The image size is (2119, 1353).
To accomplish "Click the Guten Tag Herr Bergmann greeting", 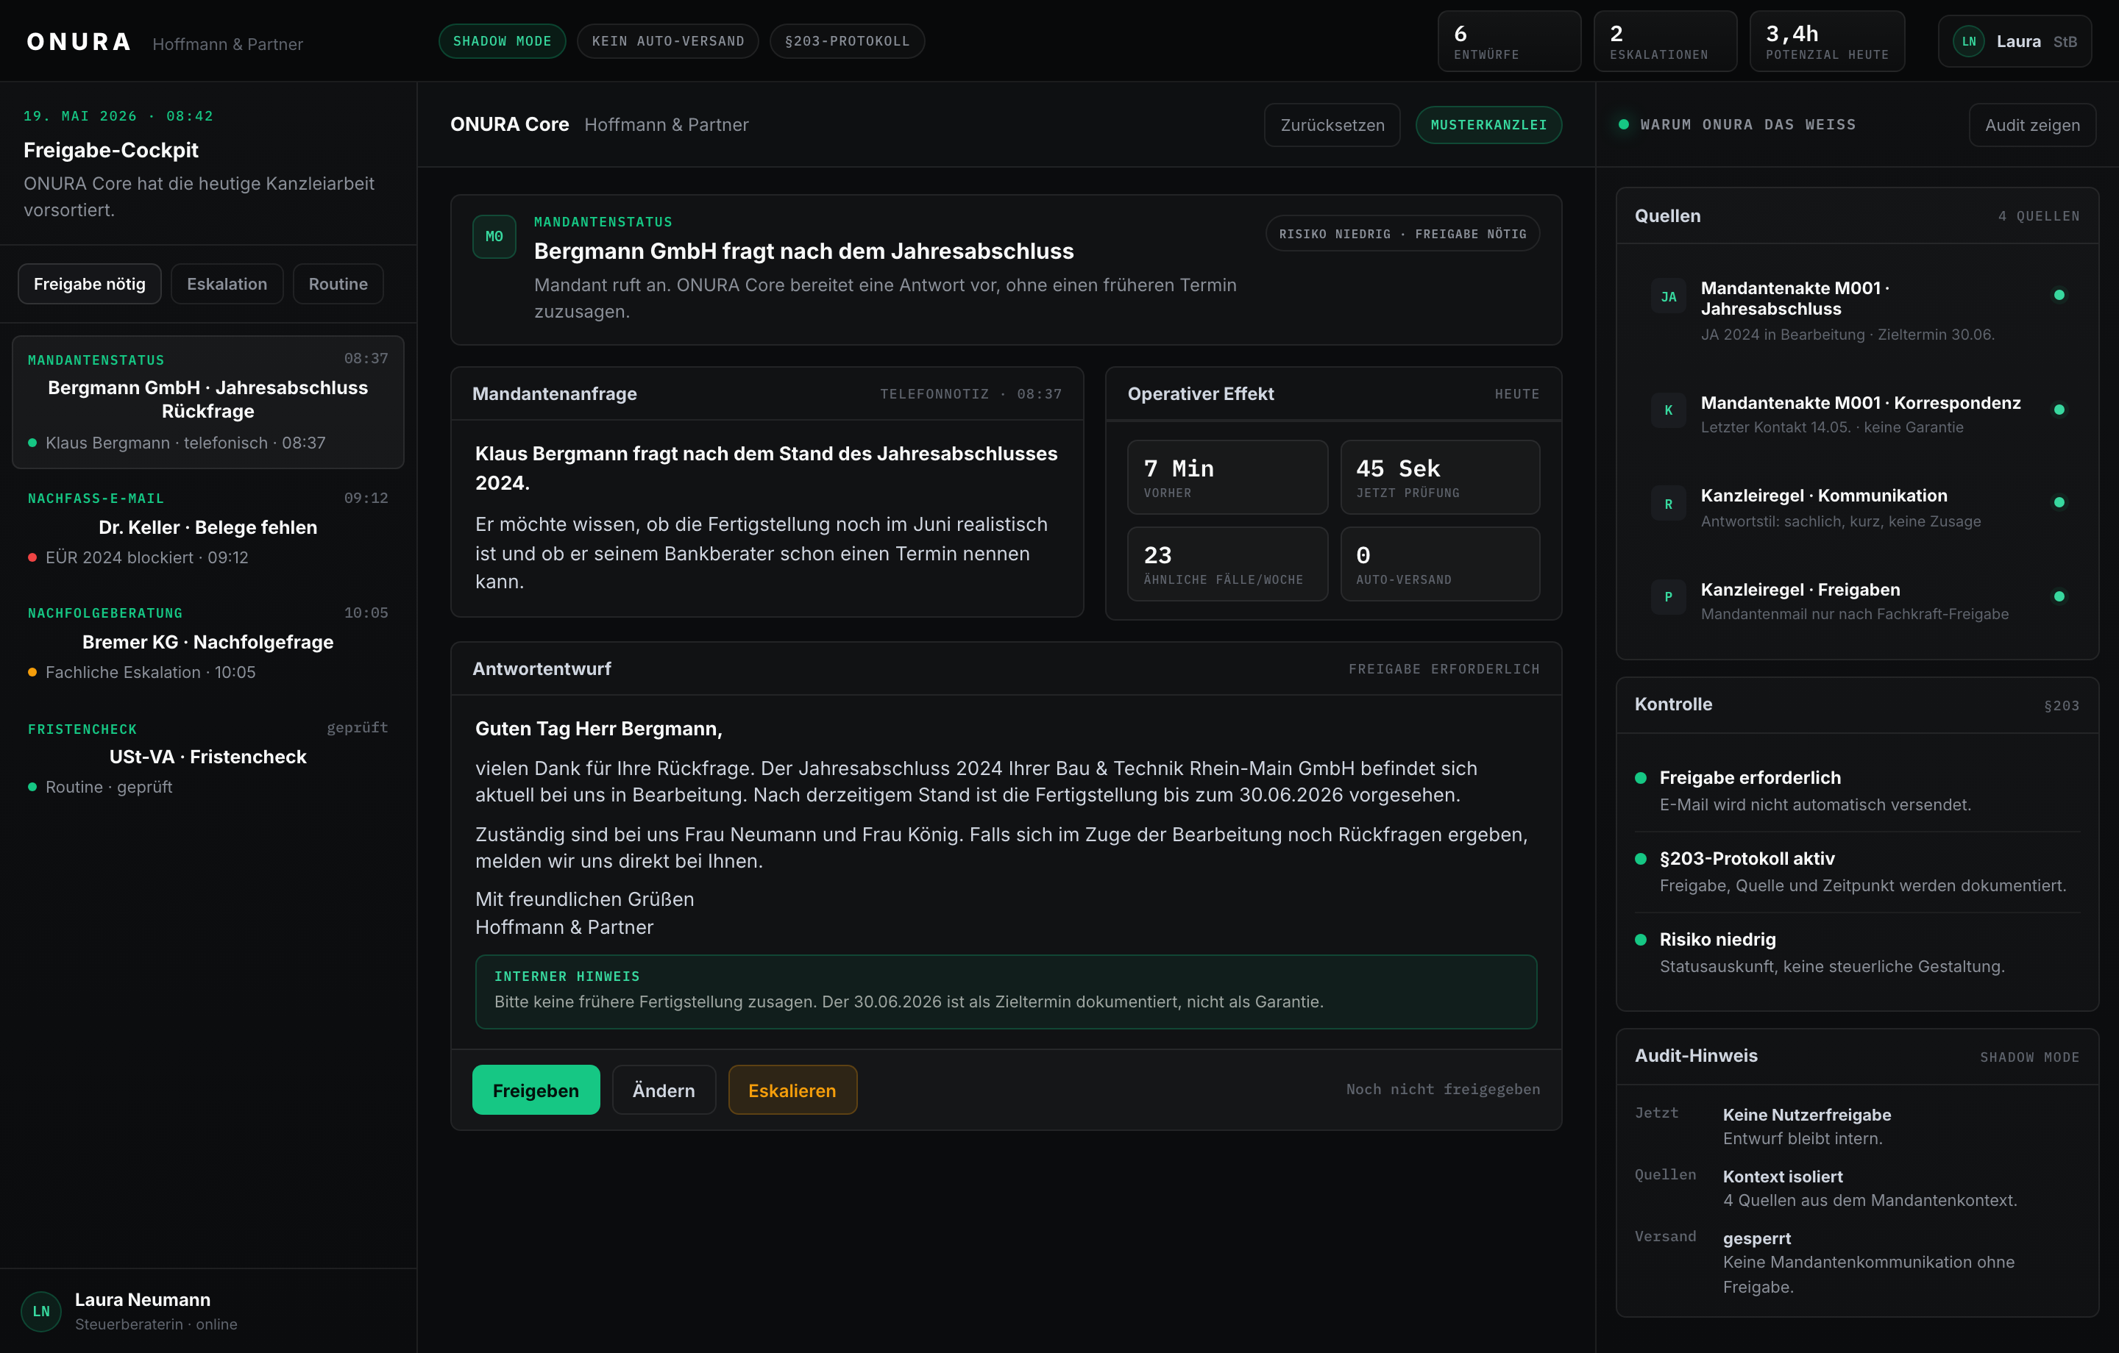I will (x=598, y=729).
